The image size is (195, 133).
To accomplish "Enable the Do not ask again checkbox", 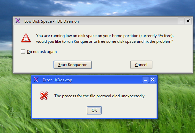I will click(23, 52).
